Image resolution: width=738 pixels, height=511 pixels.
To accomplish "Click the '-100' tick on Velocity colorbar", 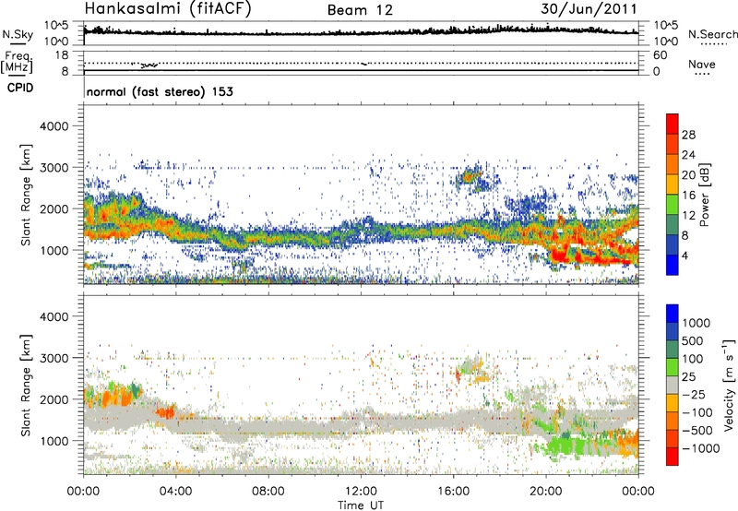I will pyautogui.click(x=697, y=412).
